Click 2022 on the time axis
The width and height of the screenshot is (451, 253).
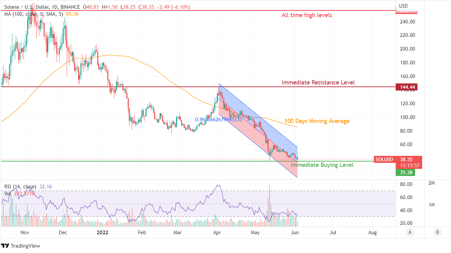(x=103, y=232)
